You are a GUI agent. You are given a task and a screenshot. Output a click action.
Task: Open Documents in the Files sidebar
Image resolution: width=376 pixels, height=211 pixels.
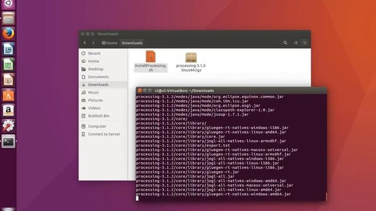tap(103, 77)
